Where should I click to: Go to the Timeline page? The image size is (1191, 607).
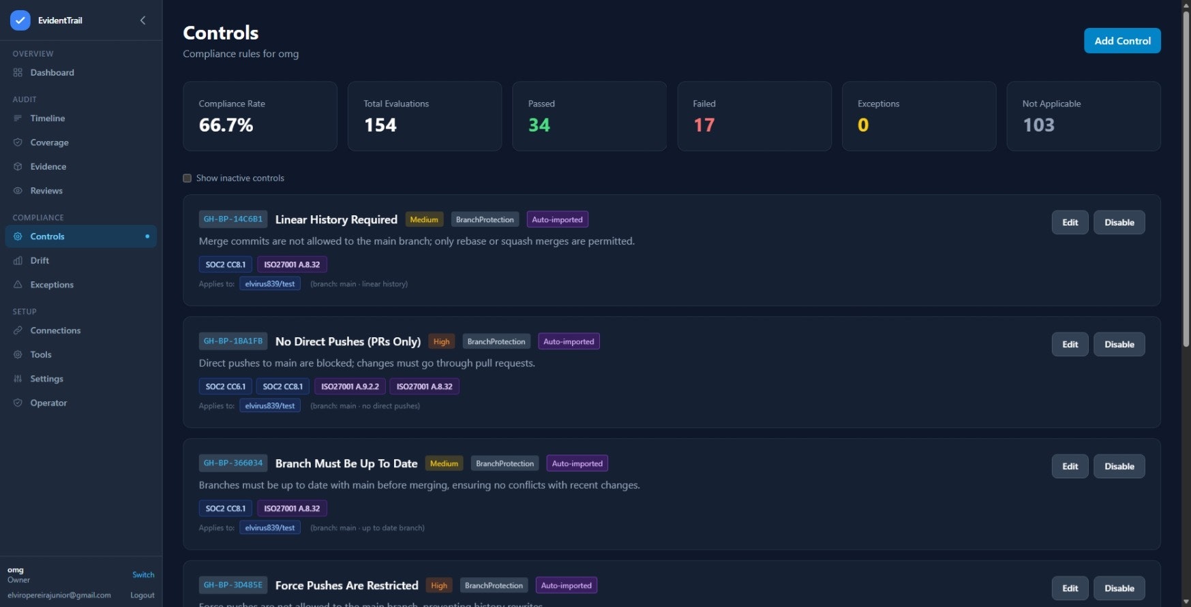(81, 119)
